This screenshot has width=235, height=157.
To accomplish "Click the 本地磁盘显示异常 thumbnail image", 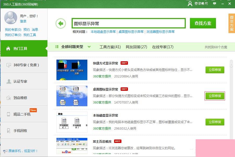I will (72, 122).
